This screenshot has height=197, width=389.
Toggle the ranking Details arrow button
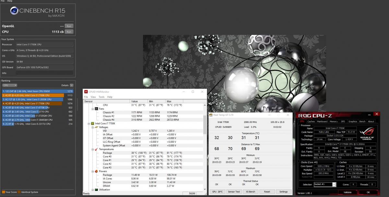72,85
